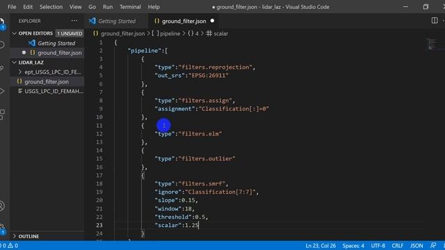Change line endings via CRLF item
The image size is (445, 250).
point(397,245)
